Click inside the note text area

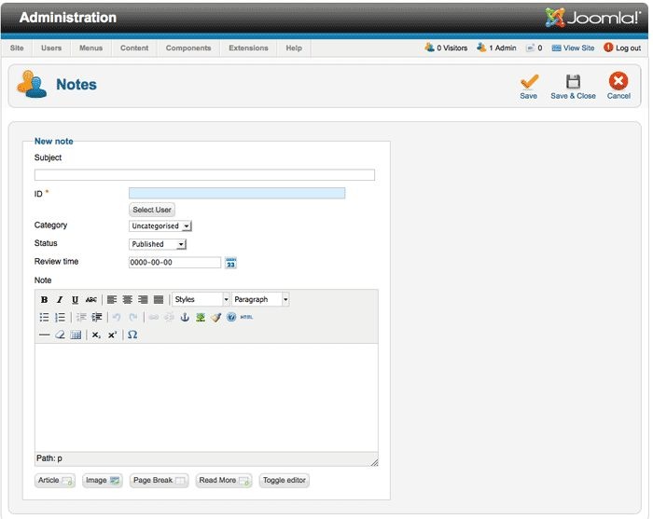pos(206,398)
